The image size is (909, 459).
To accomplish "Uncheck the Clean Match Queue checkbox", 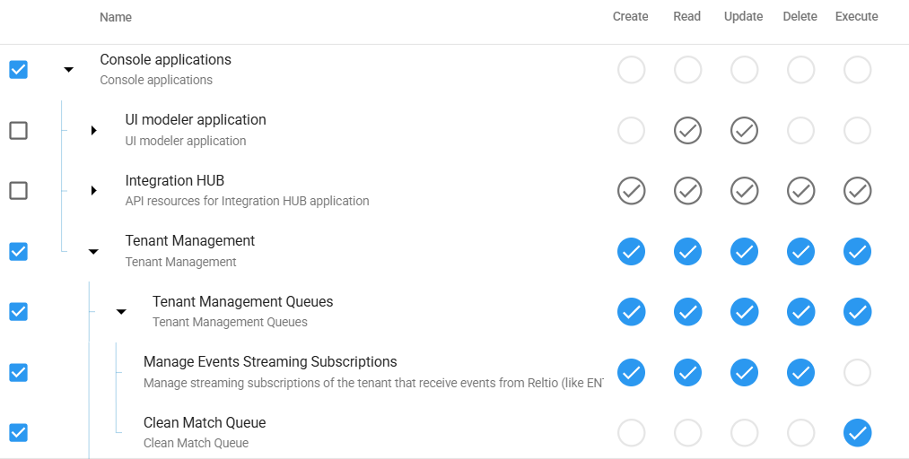I will coord(18,433).
